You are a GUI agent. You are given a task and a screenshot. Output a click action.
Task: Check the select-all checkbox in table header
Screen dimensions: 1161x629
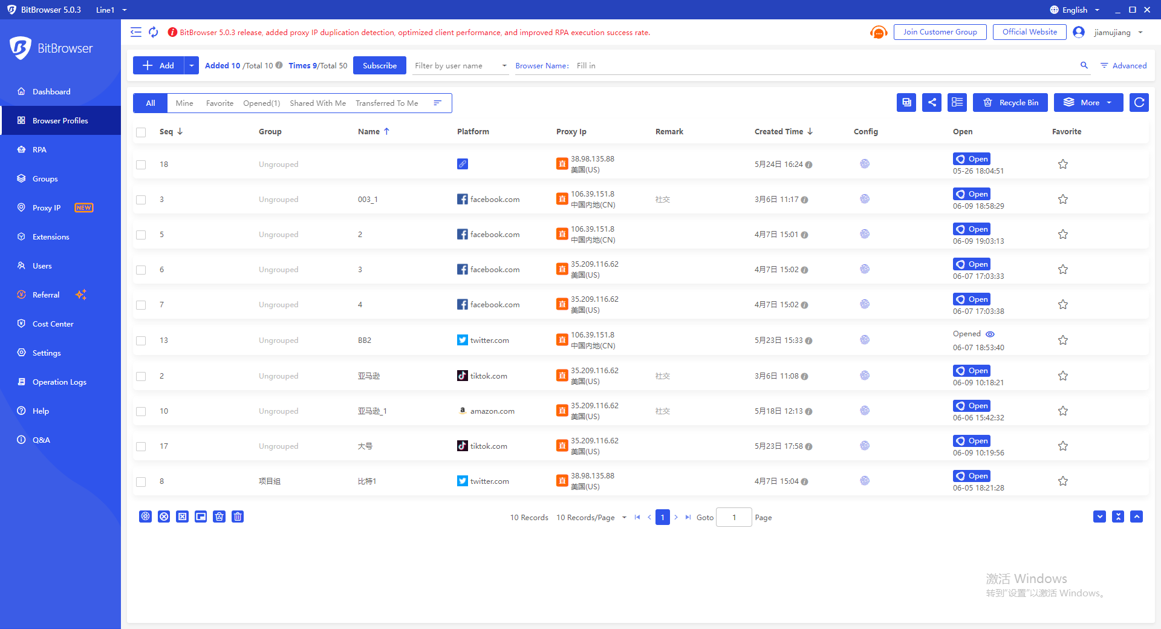[x=141, y=132]
